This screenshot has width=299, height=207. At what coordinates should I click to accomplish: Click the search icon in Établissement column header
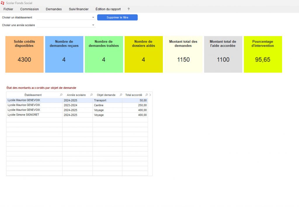(x=61, y=95)
